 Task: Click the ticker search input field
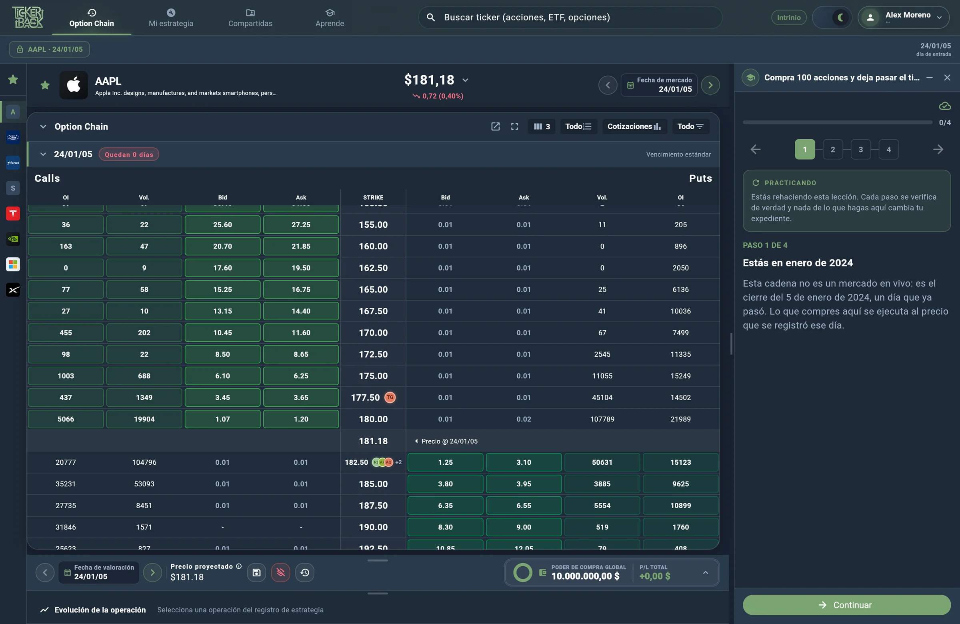[x=570, y=17]
